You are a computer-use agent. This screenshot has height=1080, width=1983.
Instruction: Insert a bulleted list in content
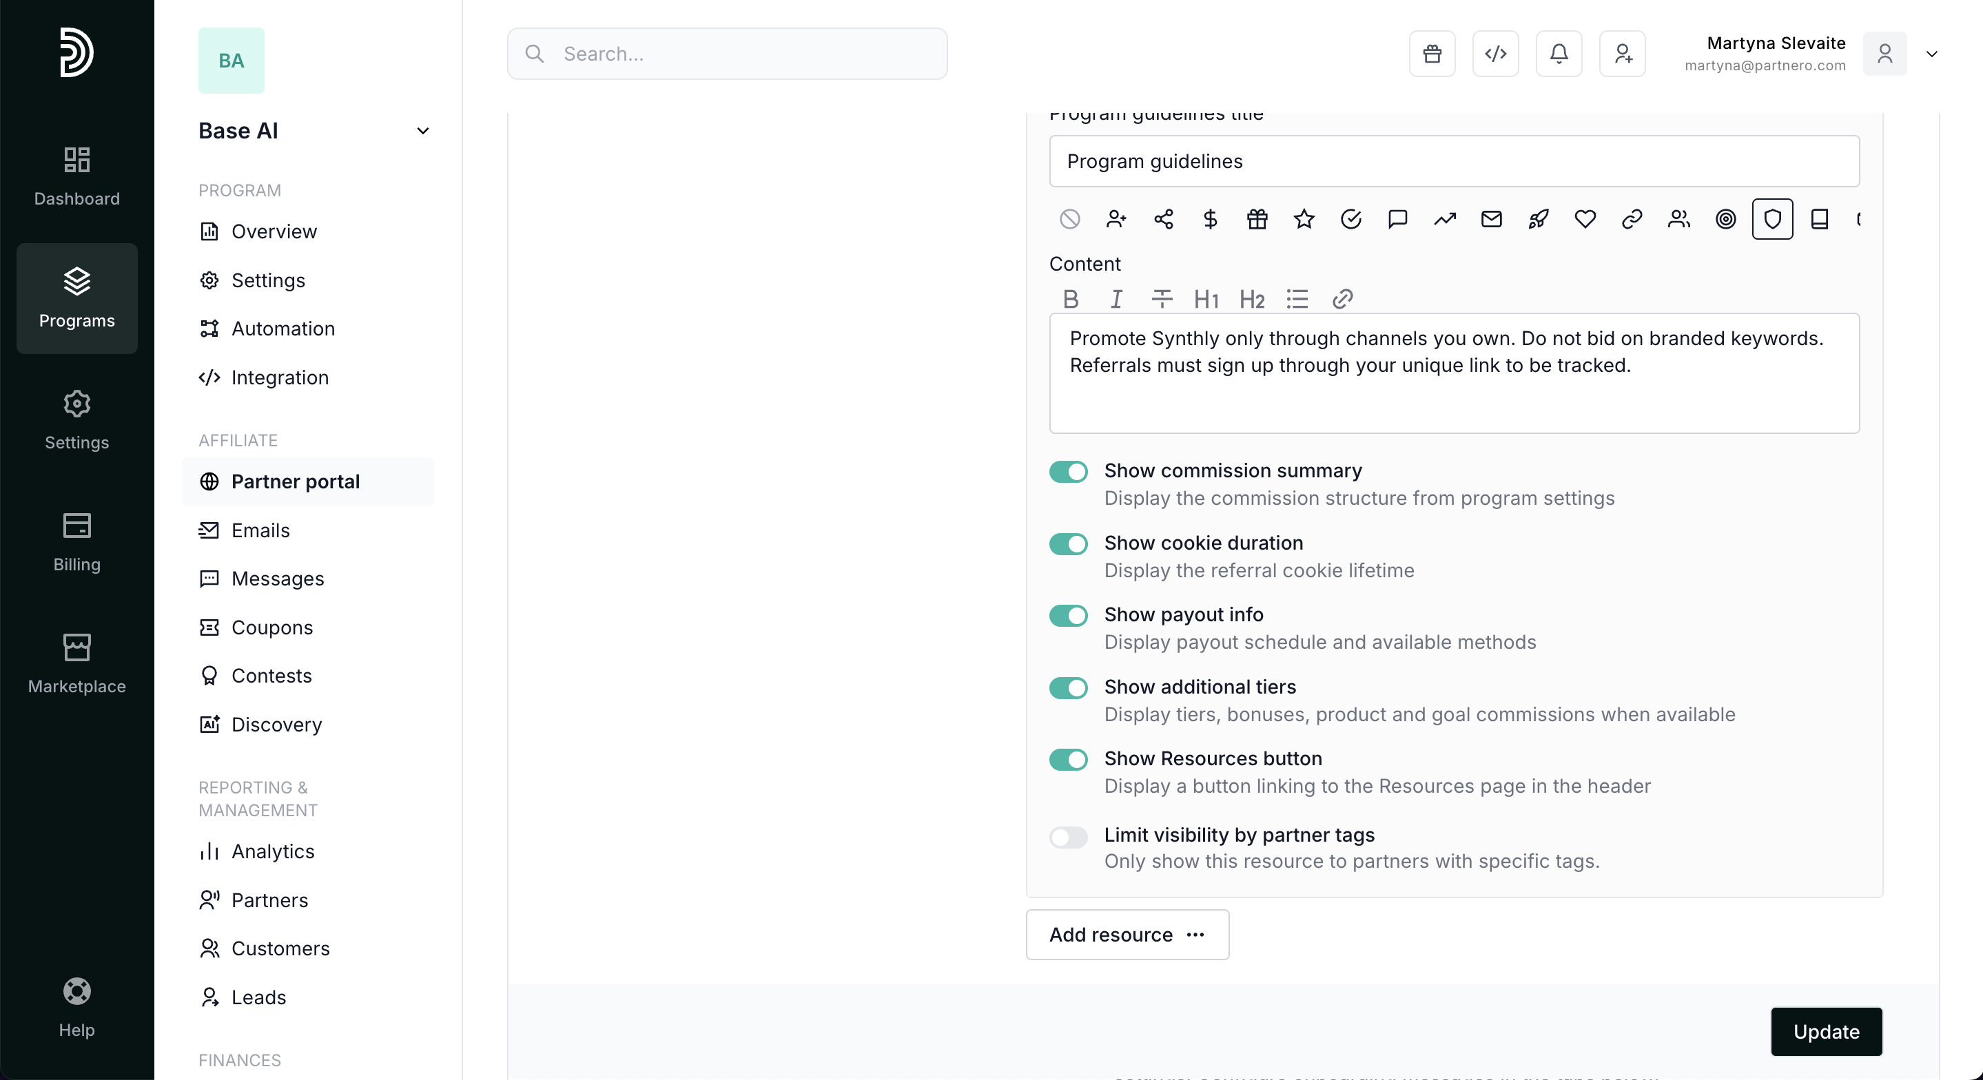1297,299
